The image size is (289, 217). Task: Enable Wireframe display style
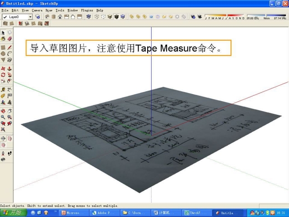pos(97,17)
